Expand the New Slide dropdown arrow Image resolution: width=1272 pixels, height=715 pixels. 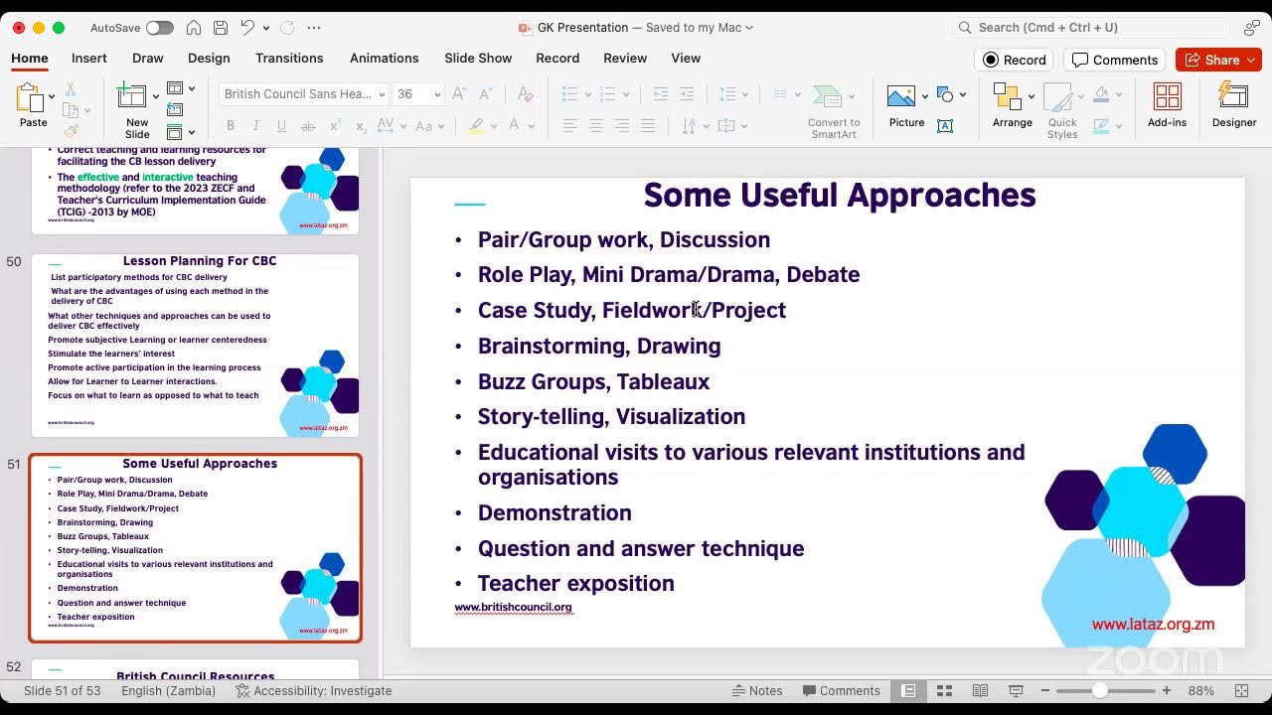tap(156, 96)
